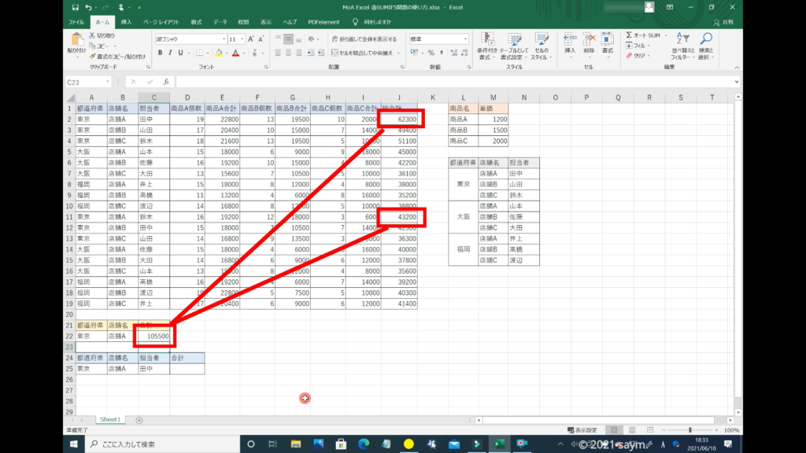The width and height of the screenshot is (806, 453).
Task: Toggle Bold (B) formatting
Action: [159, 53]
